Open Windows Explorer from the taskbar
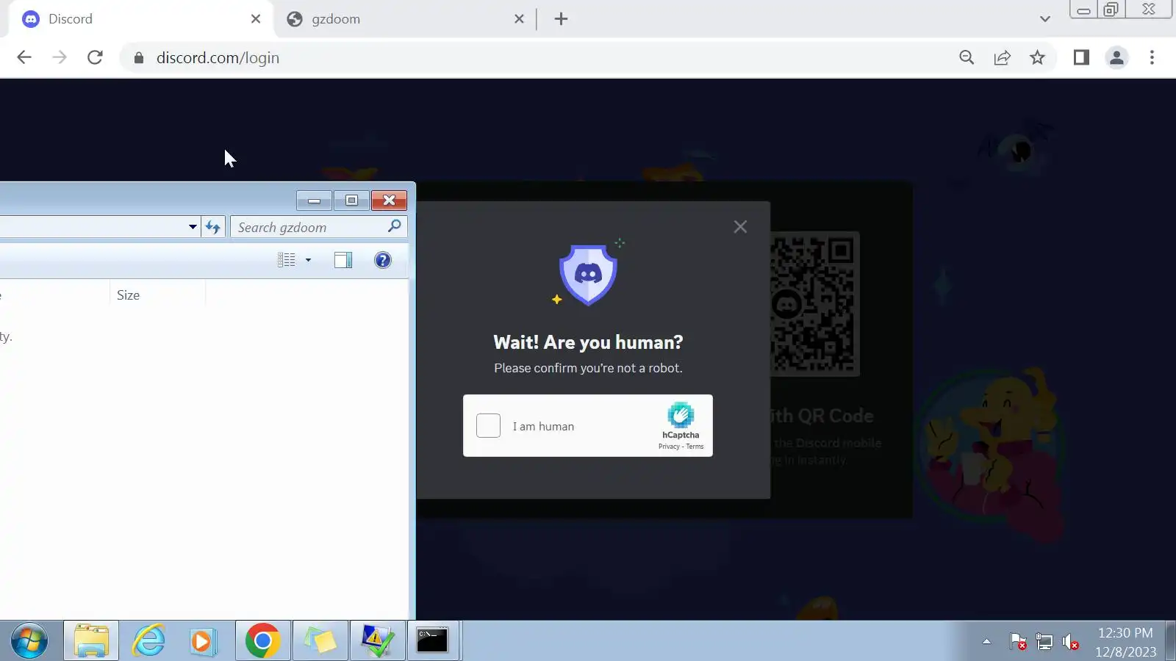This screenshot has height=661, width=1176. pos(91,641)
